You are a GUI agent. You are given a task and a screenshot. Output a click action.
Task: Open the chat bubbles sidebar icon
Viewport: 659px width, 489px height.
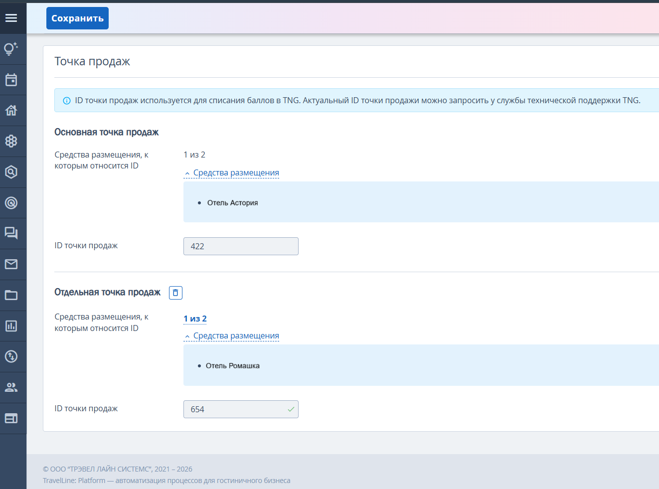point(11,233)
